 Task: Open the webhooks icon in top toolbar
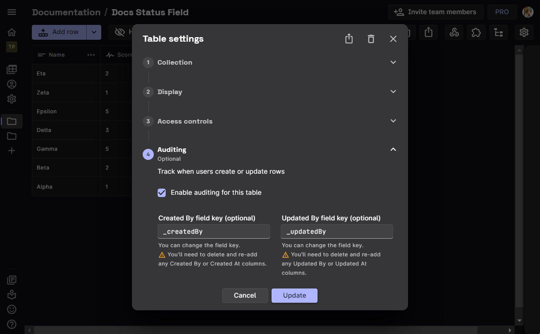point(454,33)
